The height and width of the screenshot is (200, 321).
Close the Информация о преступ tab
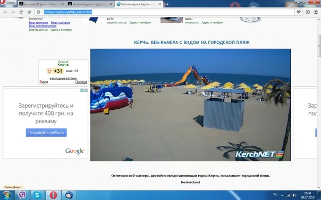[x=111, y=4]
